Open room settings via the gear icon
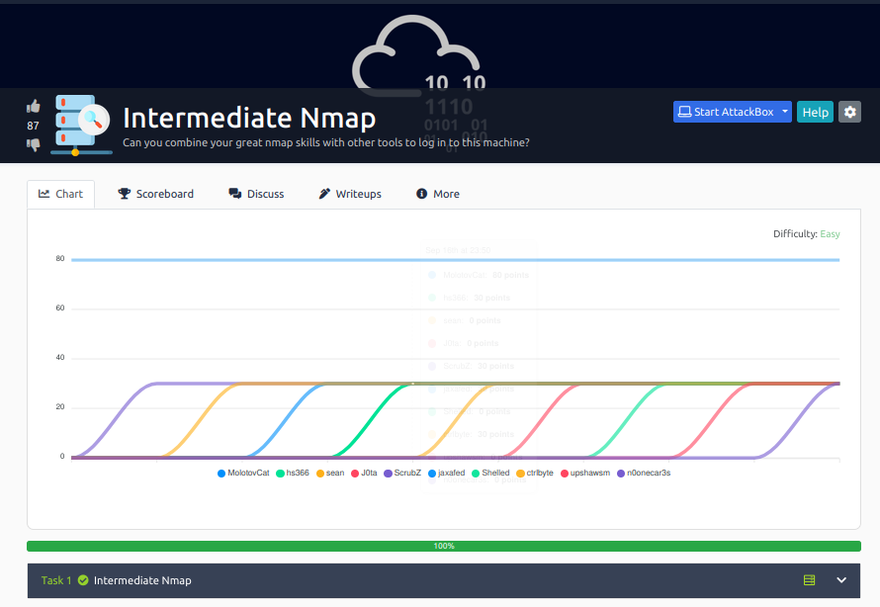The height and width of the screenshot is (607, 880). (849, 111)
